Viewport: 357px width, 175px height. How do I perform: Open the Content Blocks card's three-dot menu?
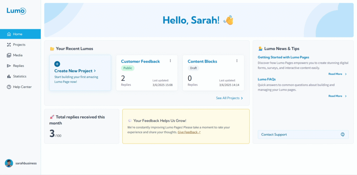237,61
